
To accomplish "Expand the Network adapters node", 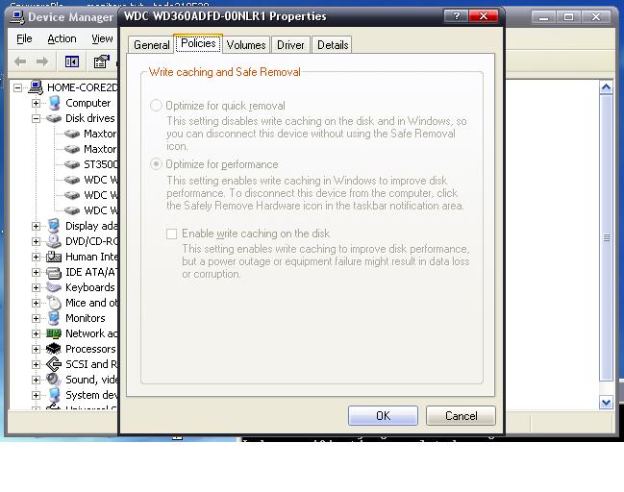I will tap(36, 333).
